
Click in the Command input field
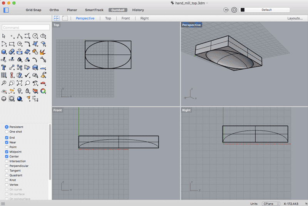coord(26,27)
